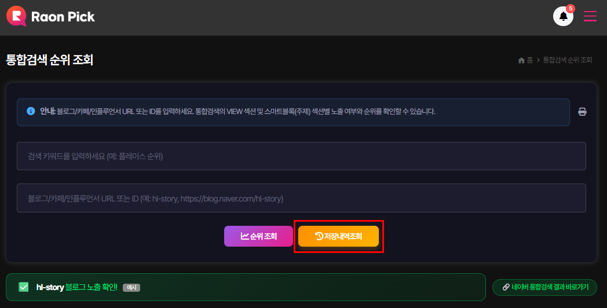Image resolution: width=607 pixels, height=308 pixels.
Task: Click the 통합검색 순위 조회 page heading
Action: (x=49, y=60)
